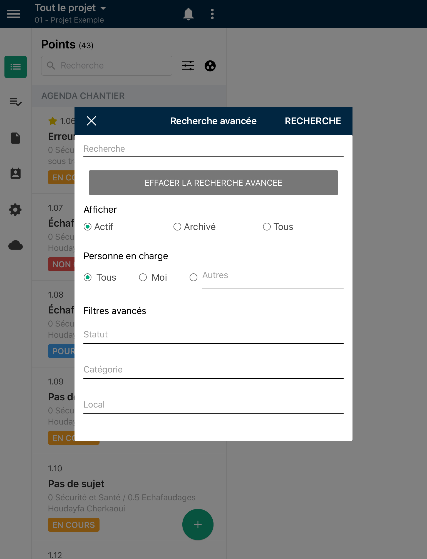Screen dimensions: 427x559
Task: Click the green add point button
Action: click(x=198, y=524)
